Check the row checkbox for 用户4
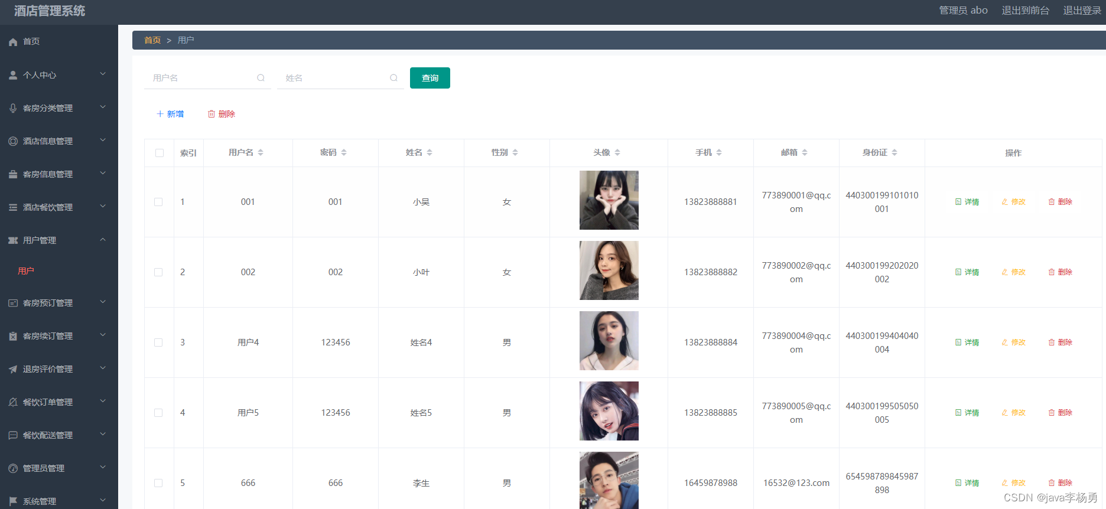This screenshot has height=509, width=1106. [x=158, y=342]
